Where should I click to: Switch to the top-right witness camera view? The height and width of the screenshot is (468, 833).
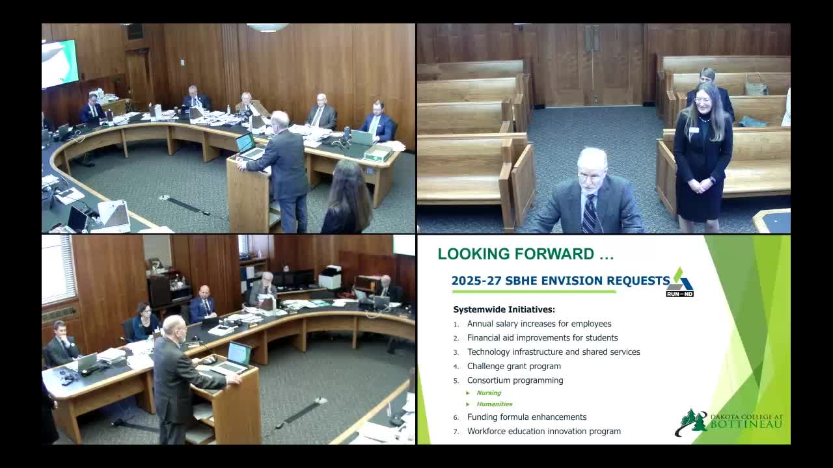[604, 127]
